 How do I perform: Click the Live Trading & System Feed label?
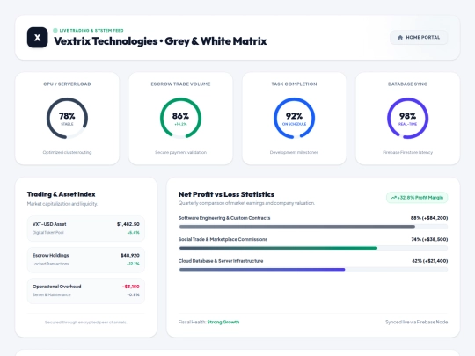click(91, 30)
